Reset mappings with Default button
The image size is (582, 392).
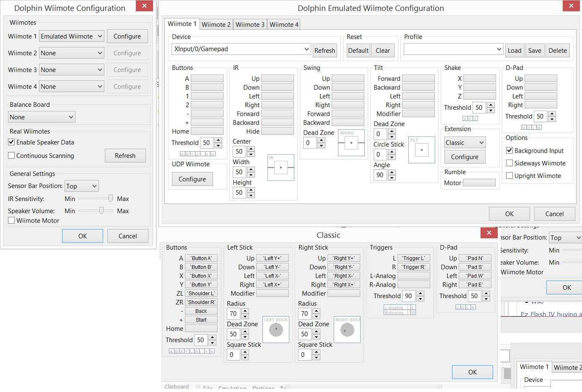pyautogui.click(x=359, y=50)
